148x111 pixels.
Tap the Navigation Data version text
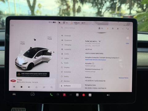[x=96, y=88]
